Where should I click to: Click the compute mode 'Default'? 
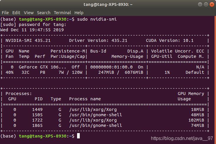[195, 72]
